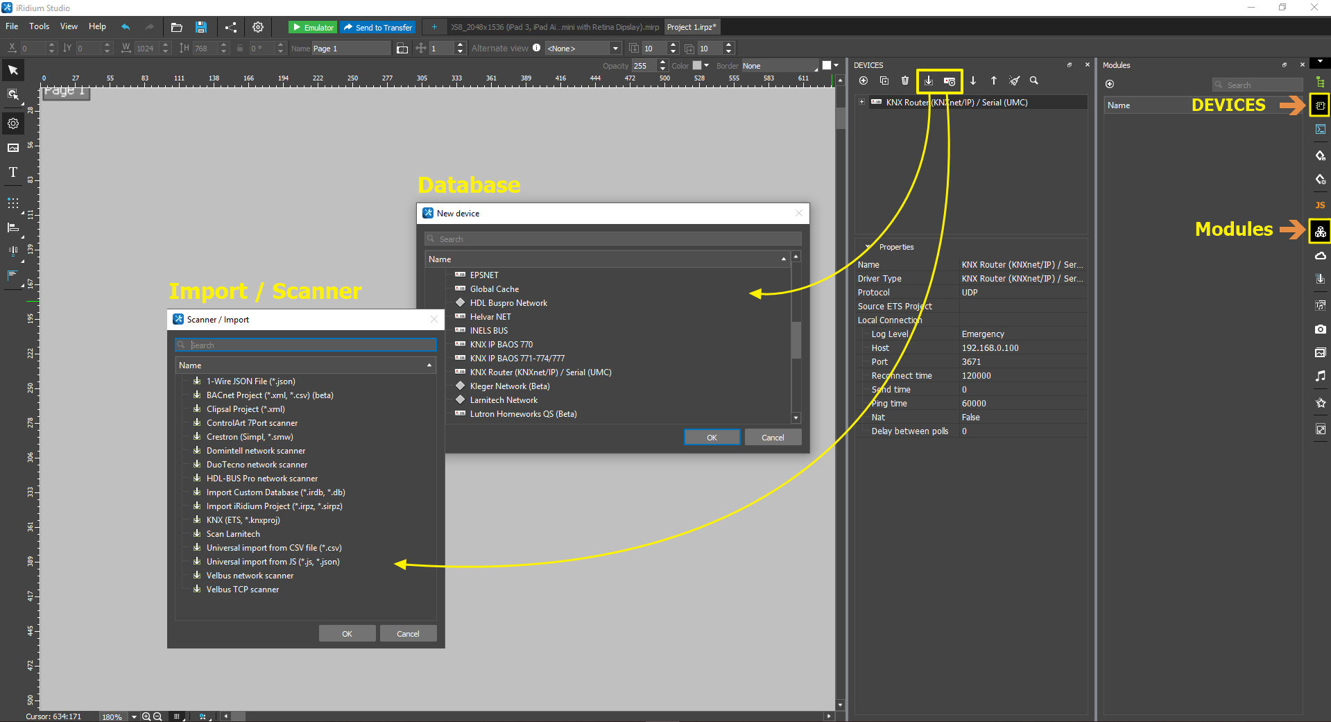Screen dimensions: 1331x722
Task: Click the import/scanner download icon in Devices
Action: 929,81
